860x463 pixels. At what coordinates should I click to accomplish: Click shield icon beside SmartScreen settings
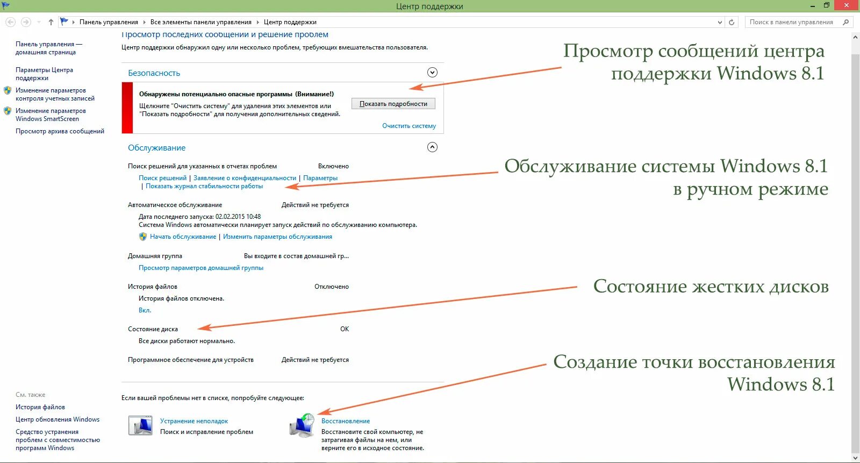pos(8,111)
